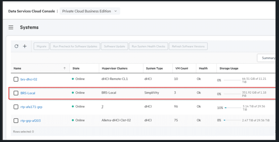Screen dimensions: 279x142
Task: Open the hamburger navigation menu
Action: (x=11, y=27)
